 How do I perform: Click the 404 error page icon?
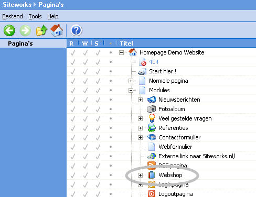(x=143, y=62)
